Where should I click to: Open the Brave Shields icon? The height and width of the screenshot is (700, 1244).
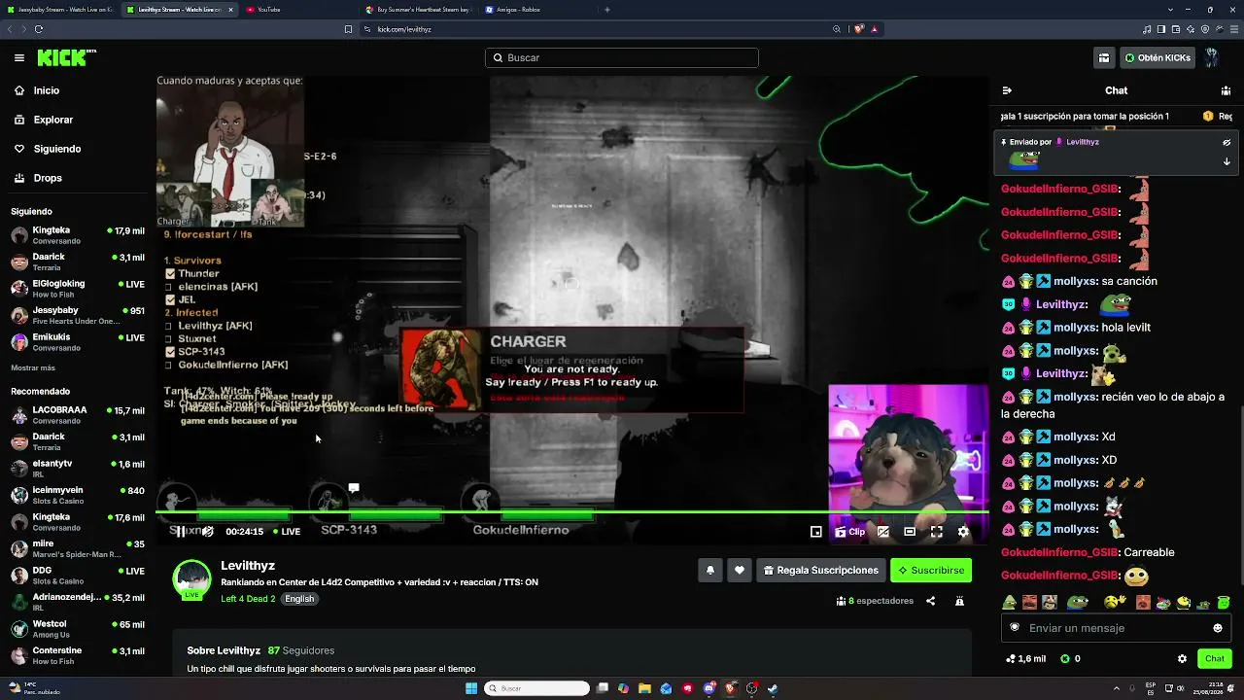coord(859,29)
